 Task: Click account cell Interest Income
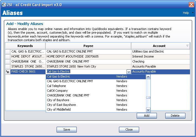tap(161, 57)
